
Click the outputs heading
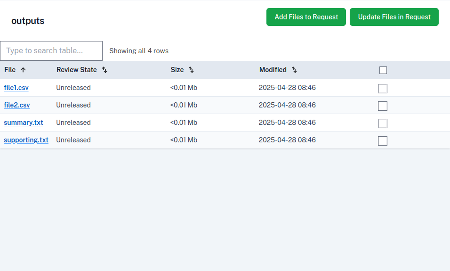(28, 21)
